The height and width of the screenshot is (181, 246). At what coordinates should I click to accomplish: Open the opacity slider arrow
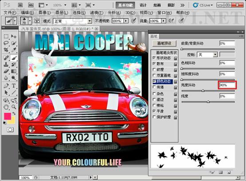pyautogui.click(x=126, y=21)
